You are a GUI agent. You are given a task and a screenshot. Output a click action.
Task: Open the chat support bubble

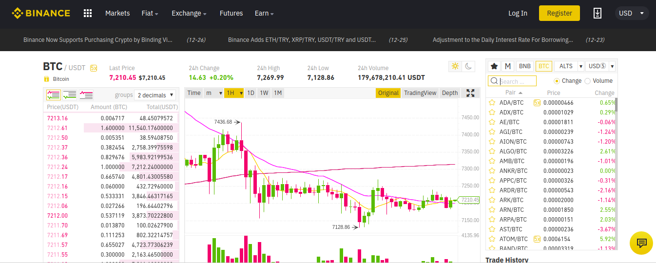tap(641, 243)
